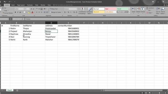Click the horizontal scrollbar
The height and width of the screenshot is (94, 168).
pos(134,90)
